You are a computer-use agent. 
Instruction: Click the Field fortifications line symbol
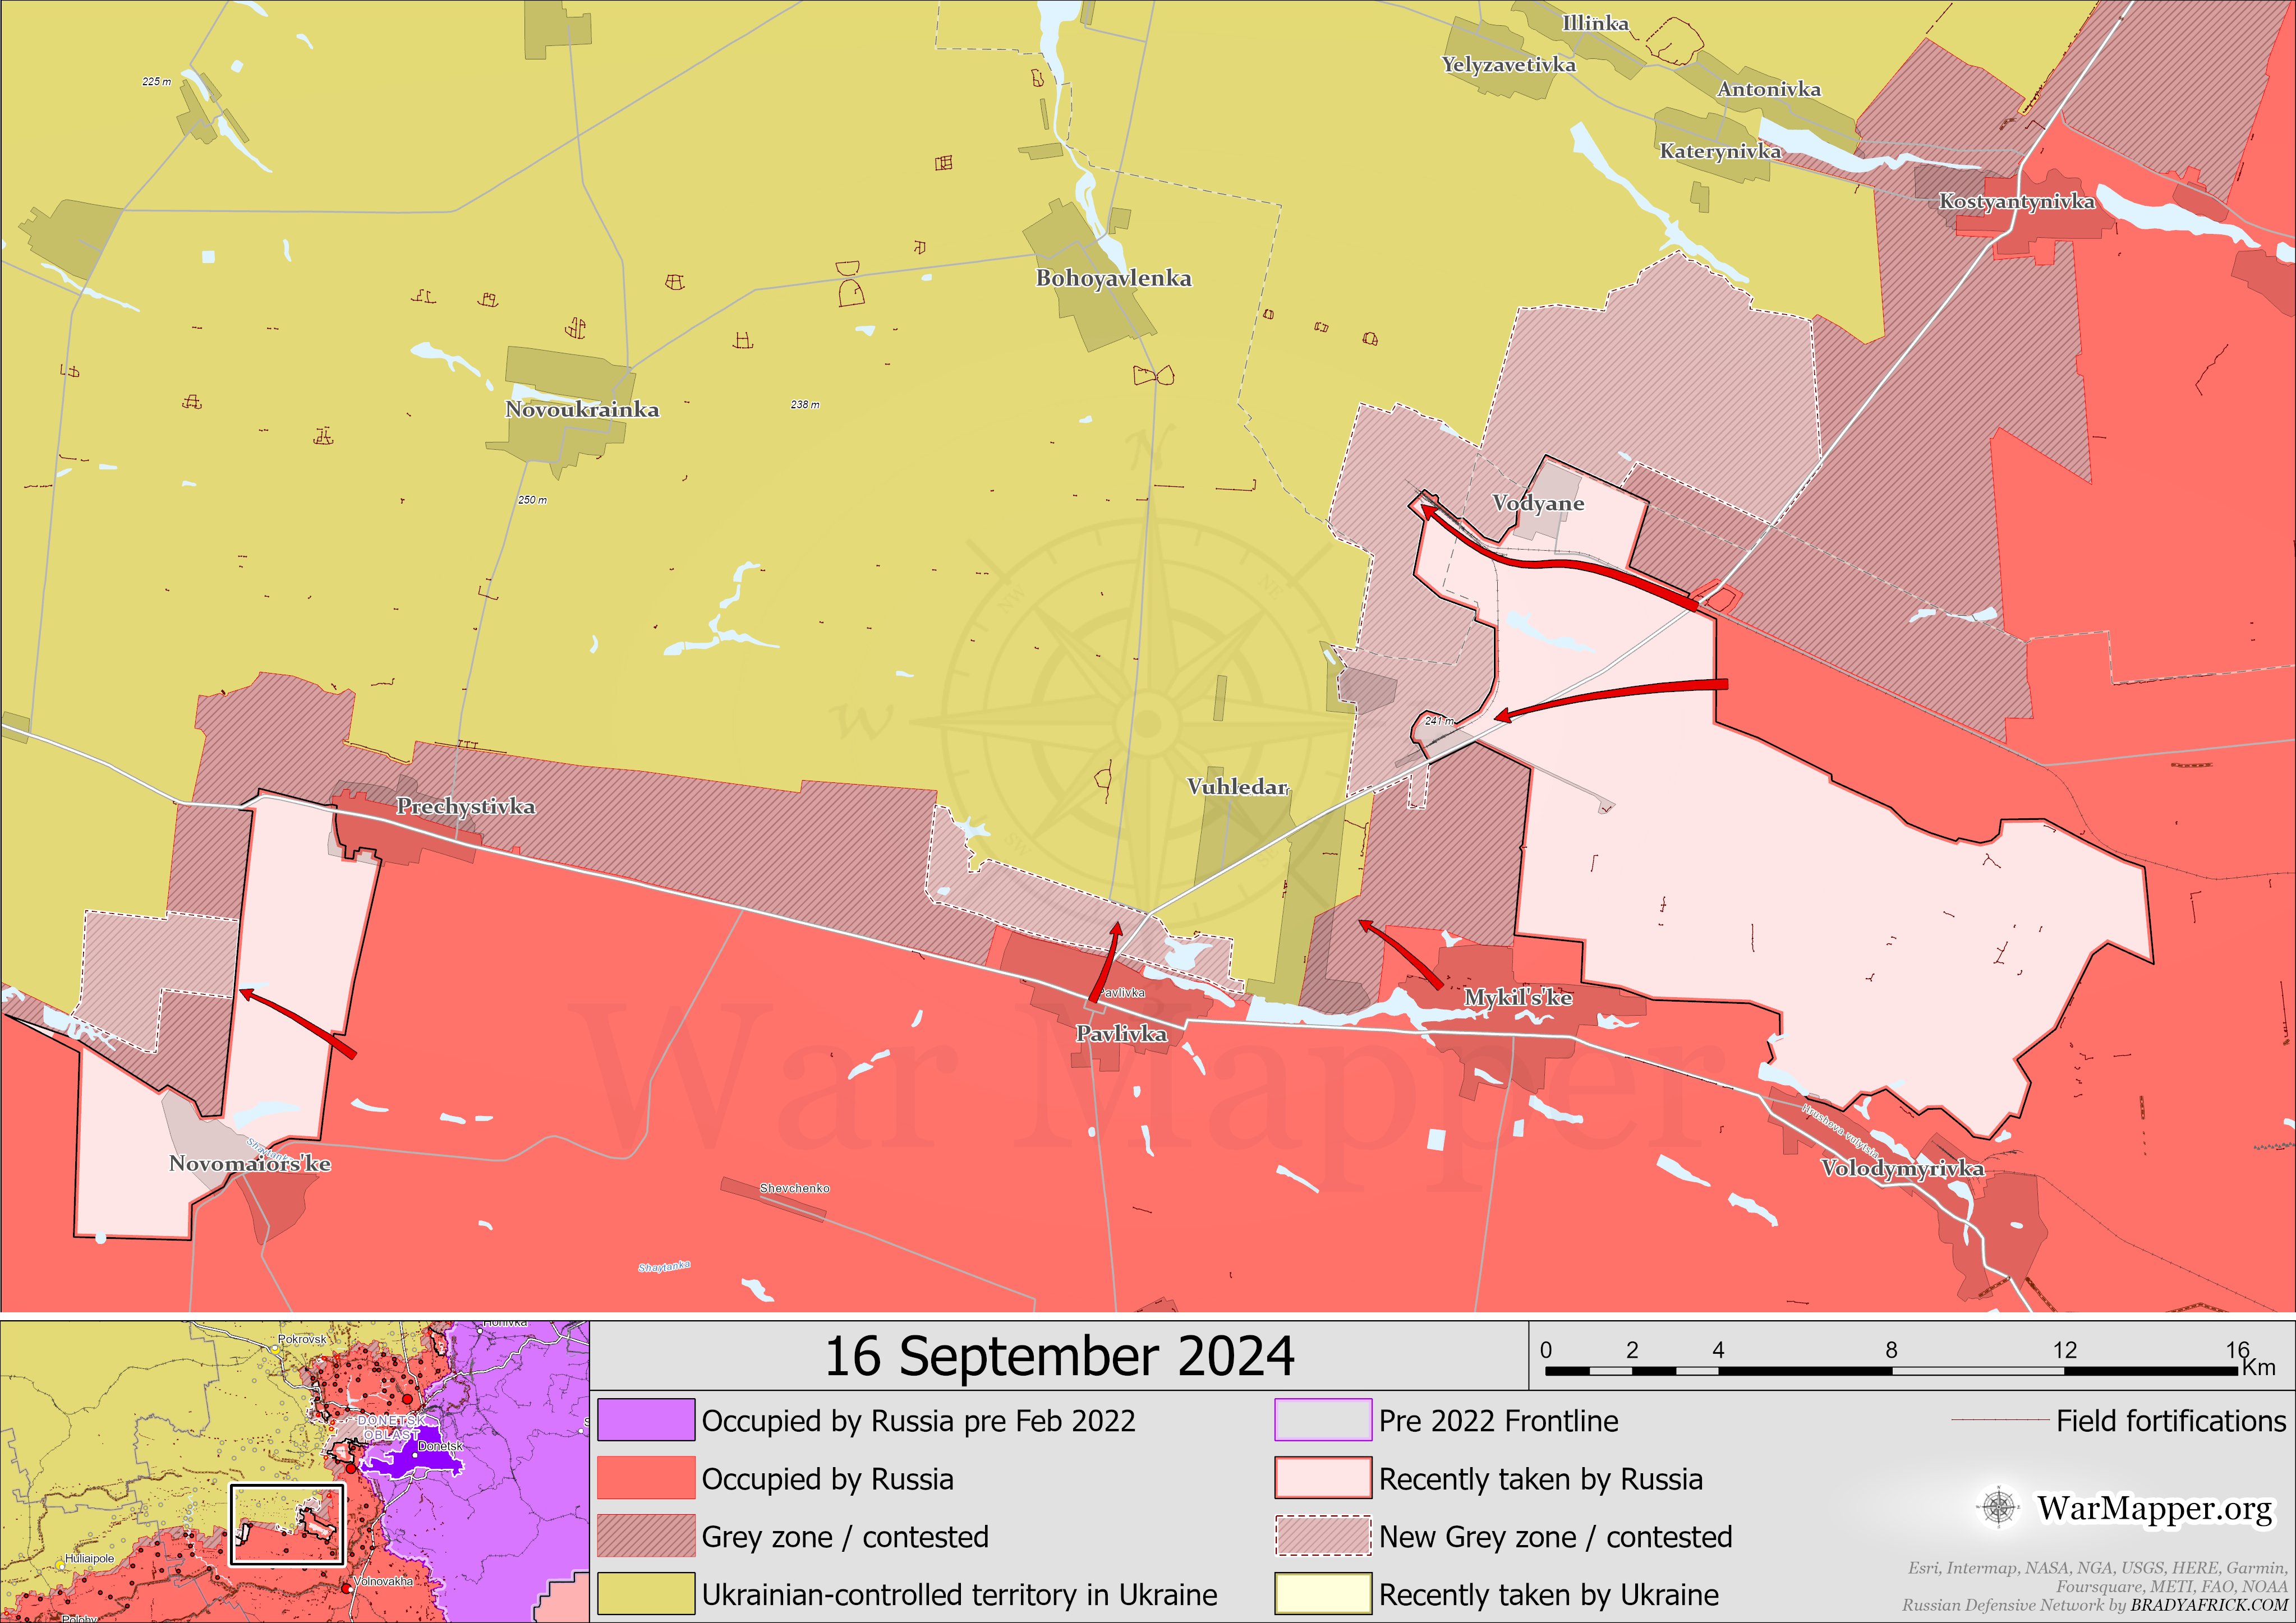tap(1999, 1420)
